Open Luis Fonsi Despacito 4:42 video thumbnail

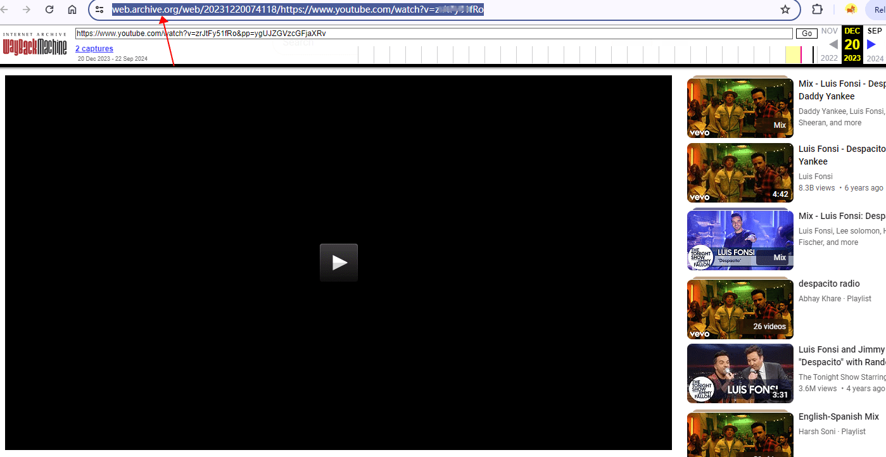pyautogui.click(x=740, y=173)
